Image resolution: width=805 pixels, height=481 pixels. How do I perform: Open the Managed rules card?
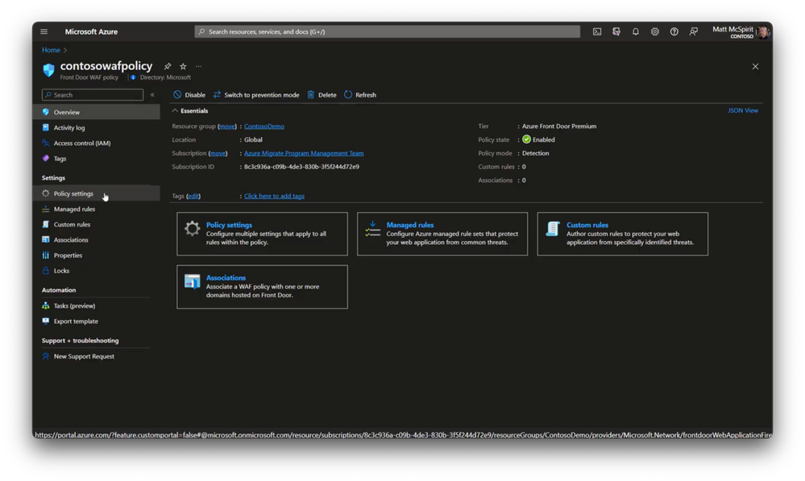[x=442, y=234]
